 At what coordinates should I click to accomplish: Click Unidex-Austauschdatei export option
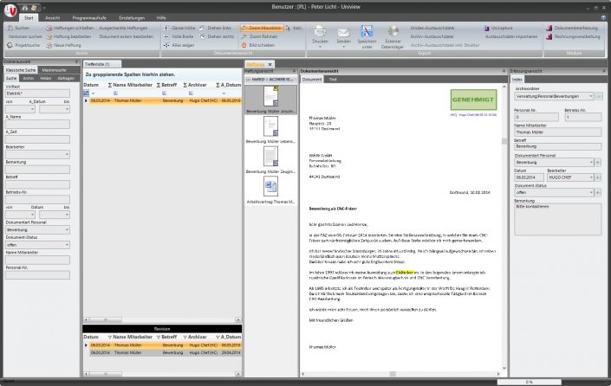point(432,28)
